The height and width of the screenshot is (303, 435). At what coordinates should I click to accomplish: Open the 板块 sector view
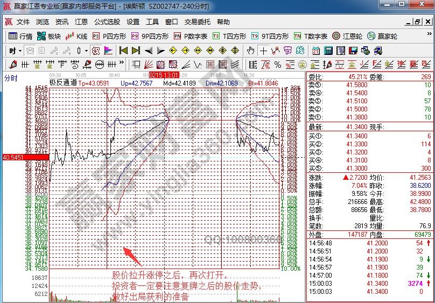[49, 37]
